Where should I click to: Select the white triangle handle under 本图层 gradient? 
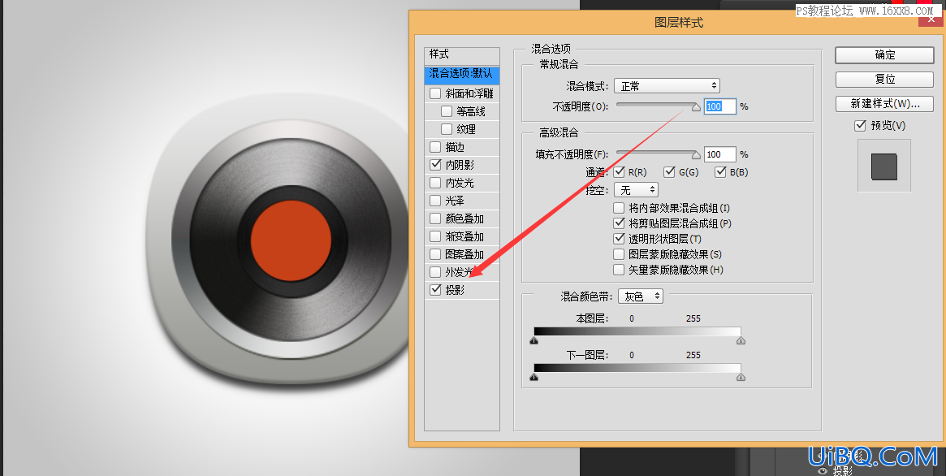pyautogui.click(x=741, y=340)
